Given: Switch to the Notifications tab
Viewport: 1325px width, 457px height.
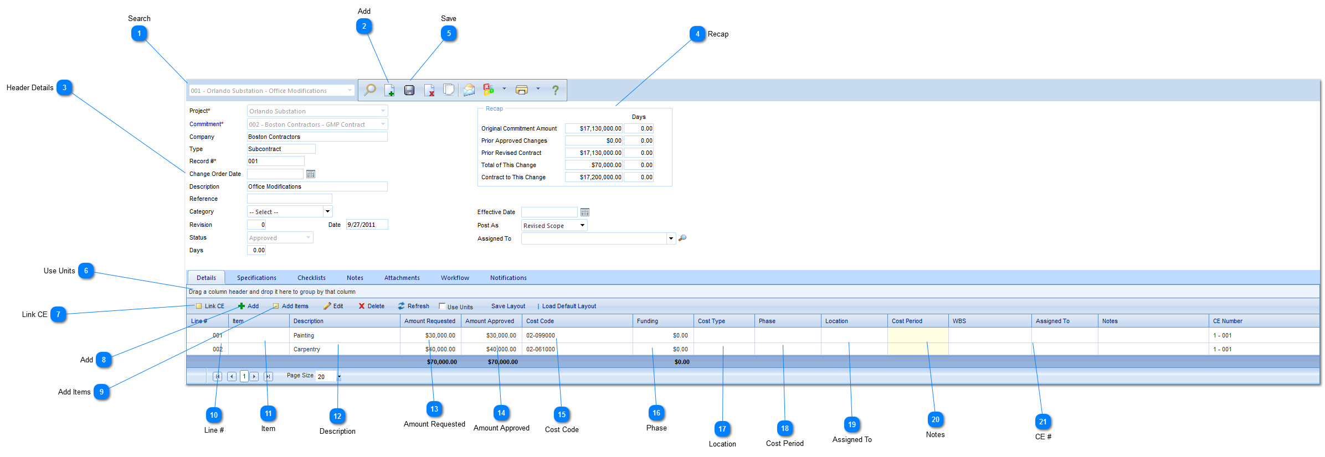Looking at the screenshot, I should pyautogui.click(x=508, y=278).
